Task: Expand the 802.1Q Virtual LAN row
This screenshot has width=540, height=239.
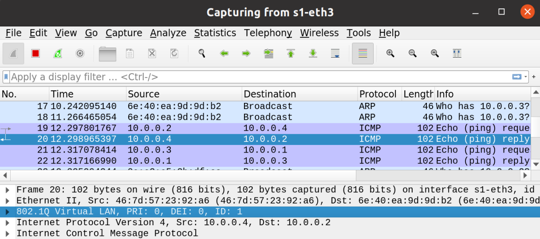Action: click(8, 212)
